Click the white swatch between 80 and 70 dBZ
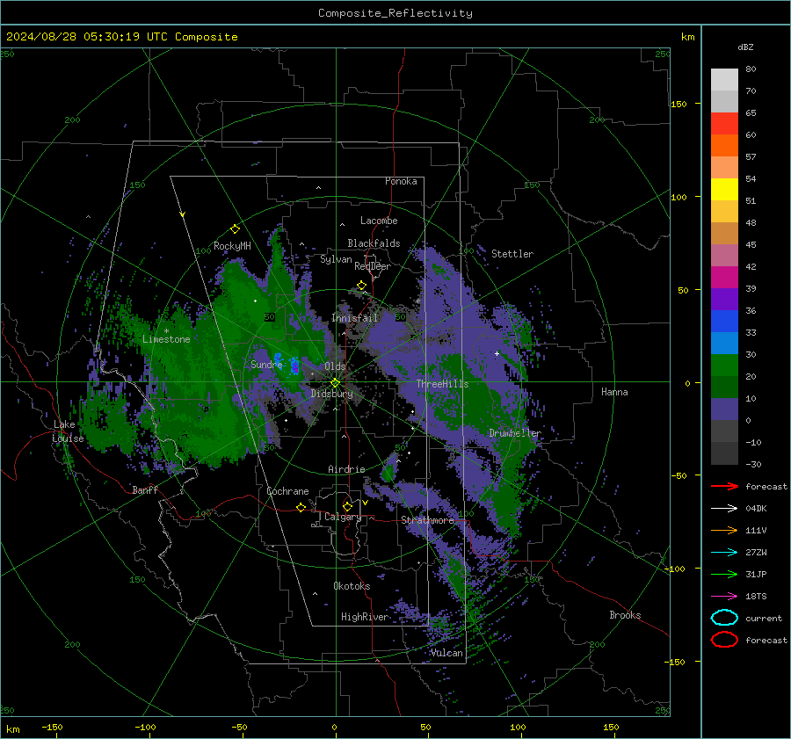The height and width of the screenshot is (739, 791). point(724,80)
